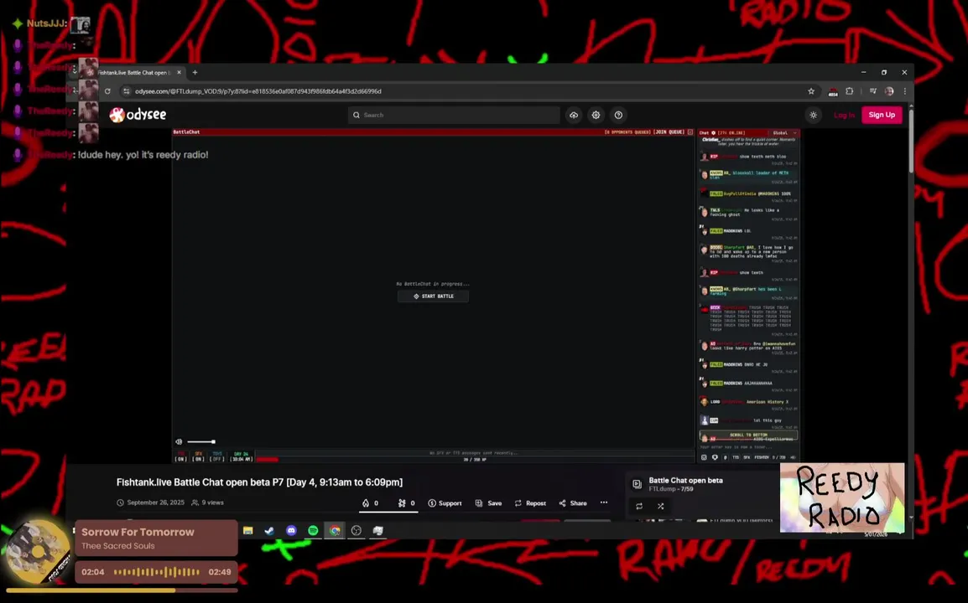
Task: Switch to the Fishtank.live Battle Chat tab
Action: [134, 72]
